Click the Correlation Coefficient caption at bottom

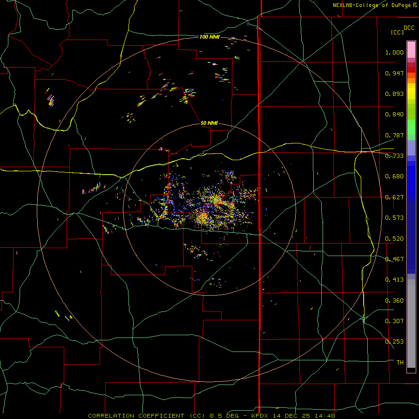[x=211, y=416]
